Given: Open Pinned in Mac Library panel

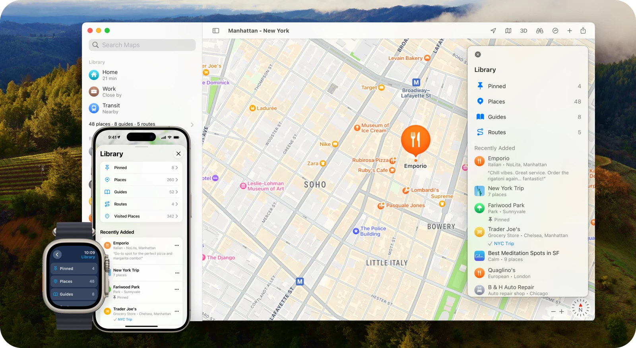Looking at the screenshot, I should click(x=528, y=86).
